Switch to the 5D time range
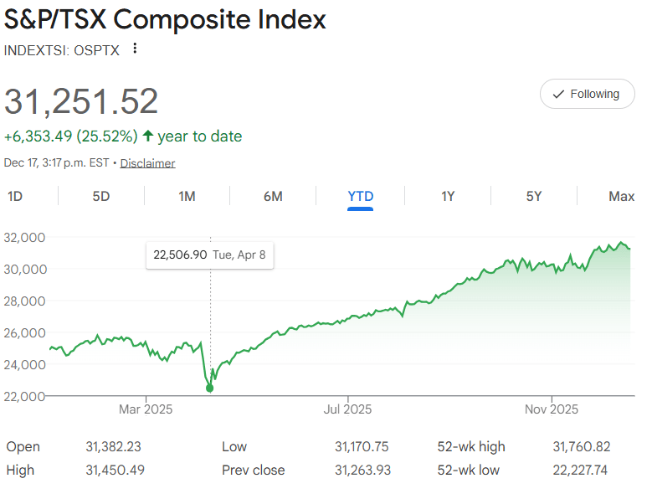 pyautogui.click(x=101, y=196)
